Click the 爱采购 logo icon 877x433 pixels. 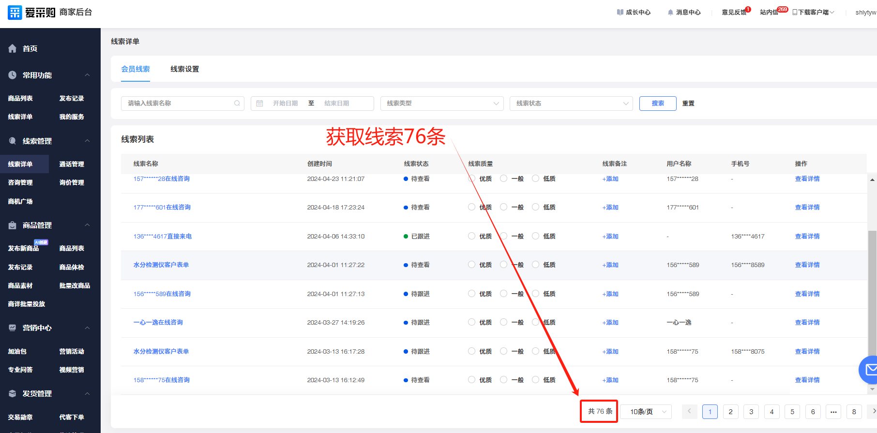(15, 13)
